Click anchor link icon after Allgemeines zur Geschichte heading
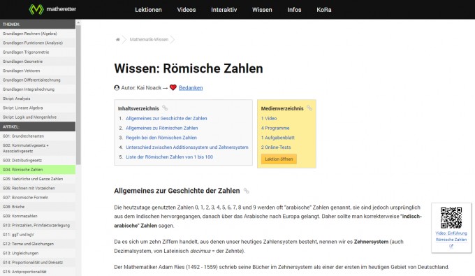 click(x=247, y=191)
